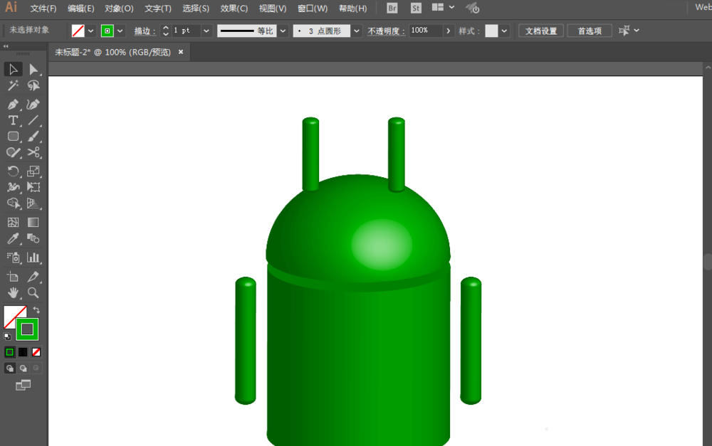
Task: Choose the Magic Wand tool
Action: [13, 86]
